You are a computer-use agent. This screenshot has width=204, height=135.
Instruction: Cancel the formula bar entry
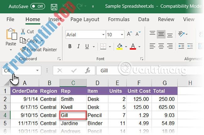pyautogui.click(x=60, y=70)
